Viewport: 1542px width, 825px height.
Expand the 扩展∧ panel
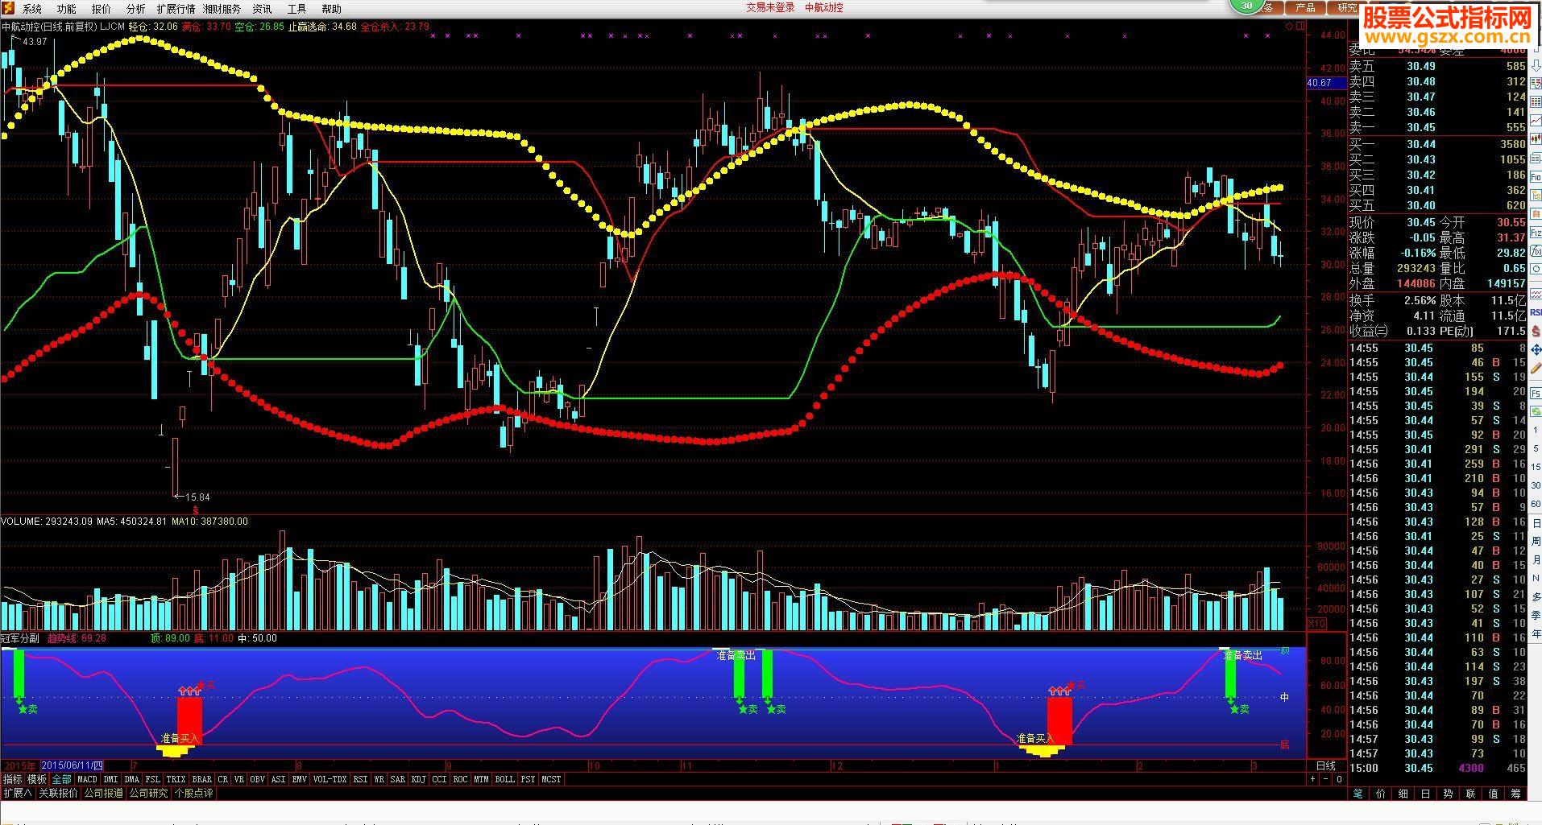point(18,793)
